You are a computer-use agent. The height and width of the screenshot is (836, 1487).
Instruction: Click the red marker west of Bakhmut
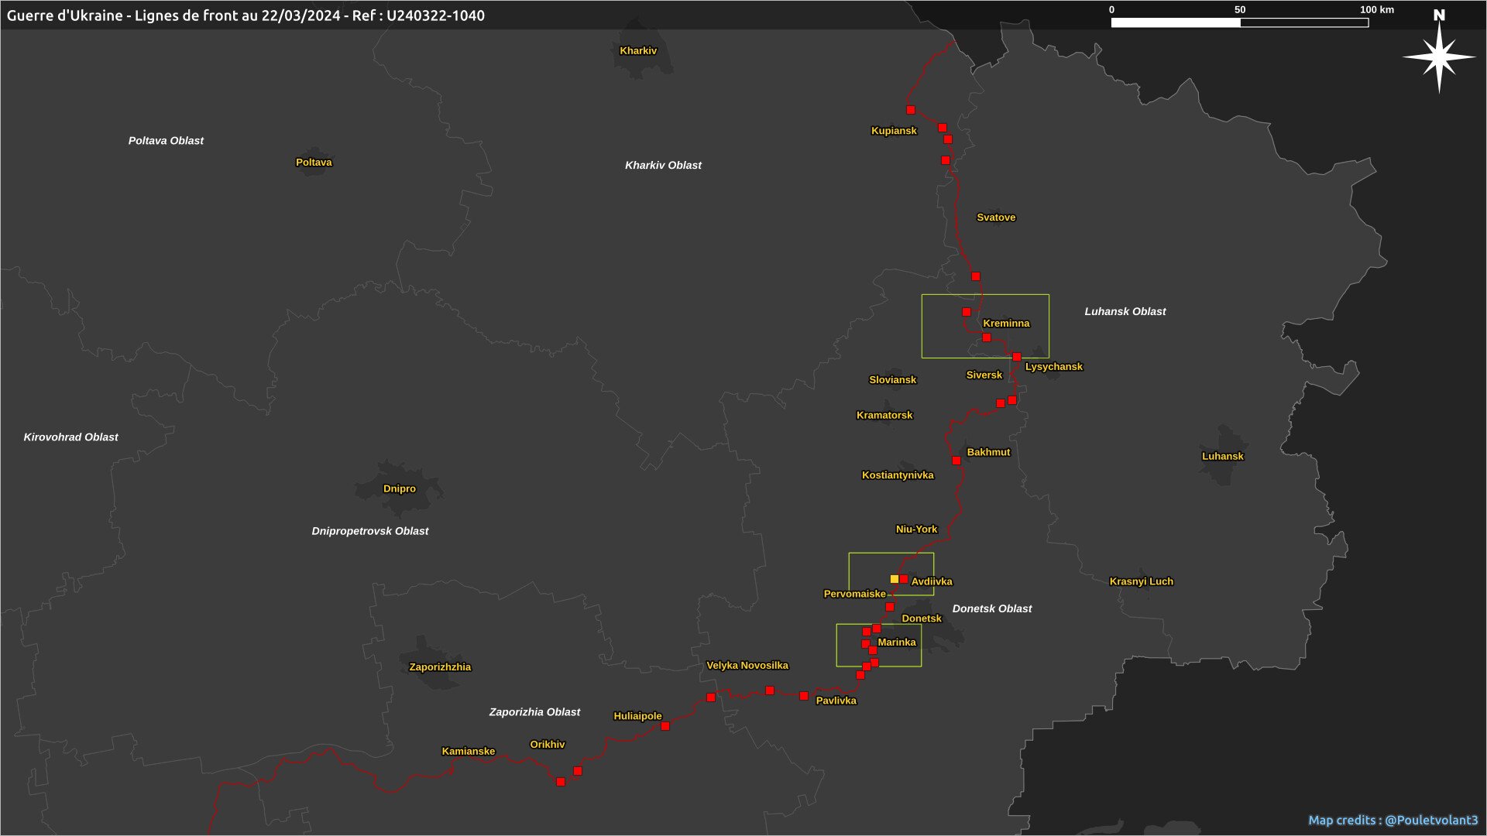tap(956, 461)
